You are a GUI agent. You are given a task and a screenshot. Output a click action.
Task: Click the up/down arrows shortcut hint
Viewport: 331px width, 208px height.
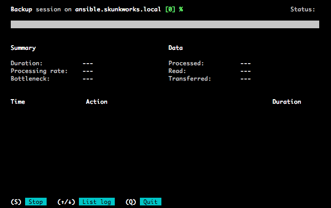(x=66, y=202)
